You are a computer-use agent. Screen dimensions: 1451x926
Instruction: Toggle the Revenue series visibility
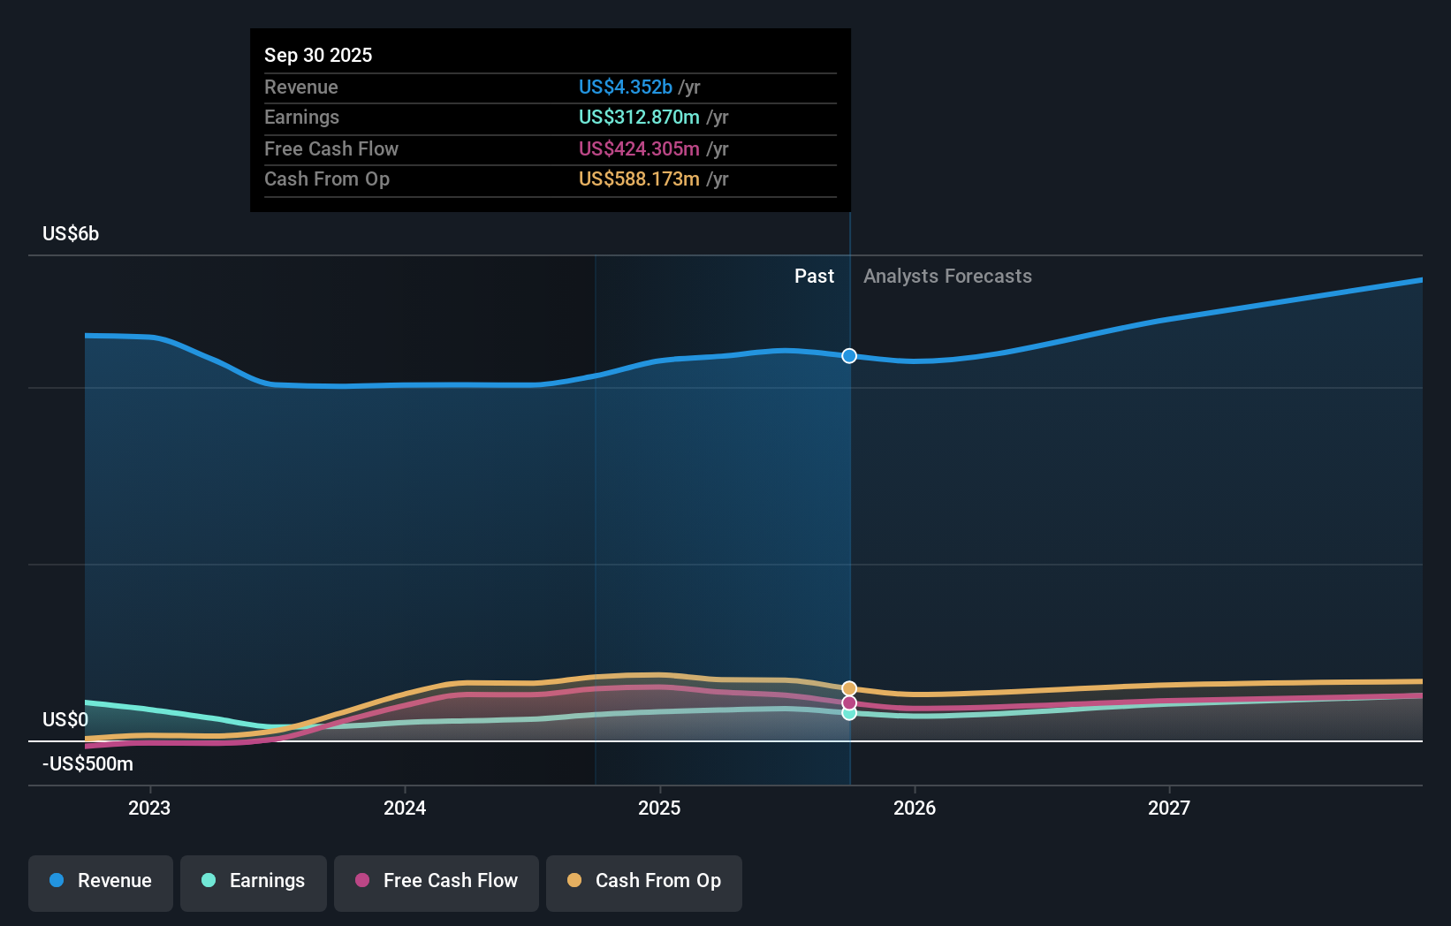(x=100, y=881)
